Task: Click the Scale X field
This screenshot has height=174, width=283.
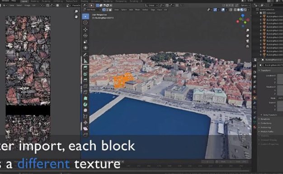Action: pyautogui.click(x=280, y=103)
